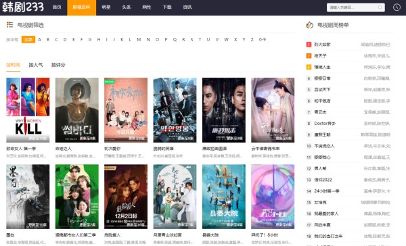Screen dimensions: 406x246
Task: Open 资讯 in top navigation
Action: (x=187, y=7)
